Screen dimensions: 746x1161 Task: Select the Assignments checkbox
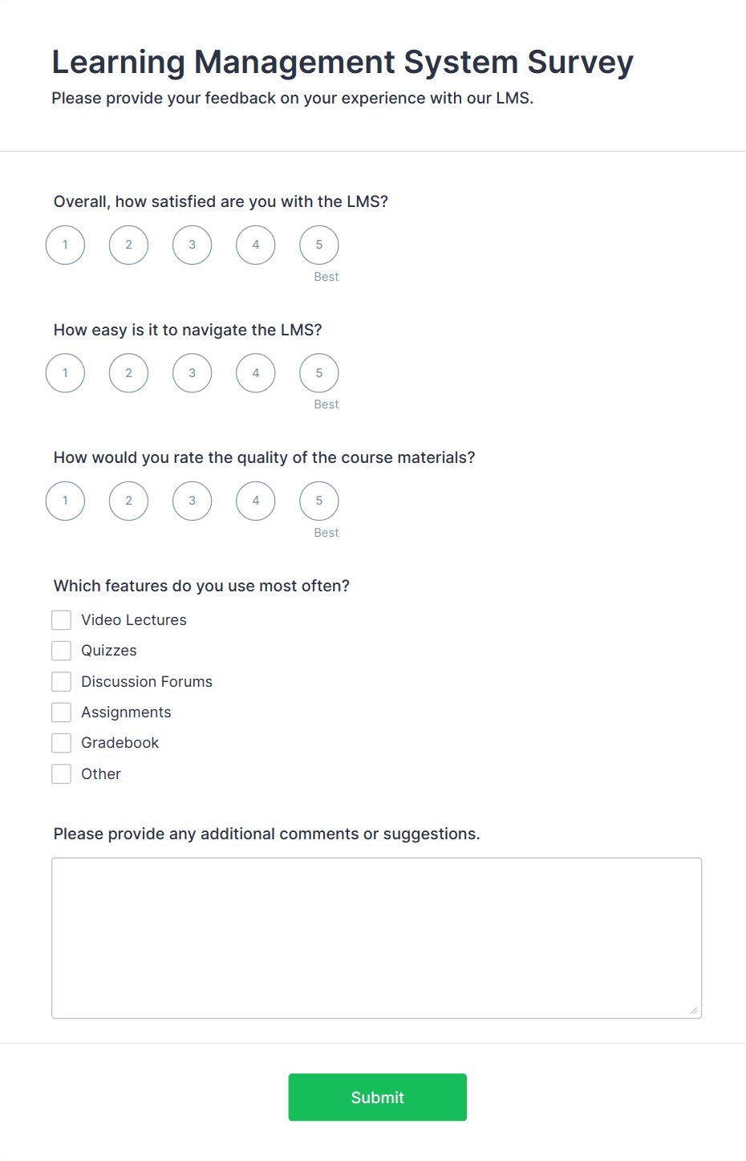coord(61,712)
